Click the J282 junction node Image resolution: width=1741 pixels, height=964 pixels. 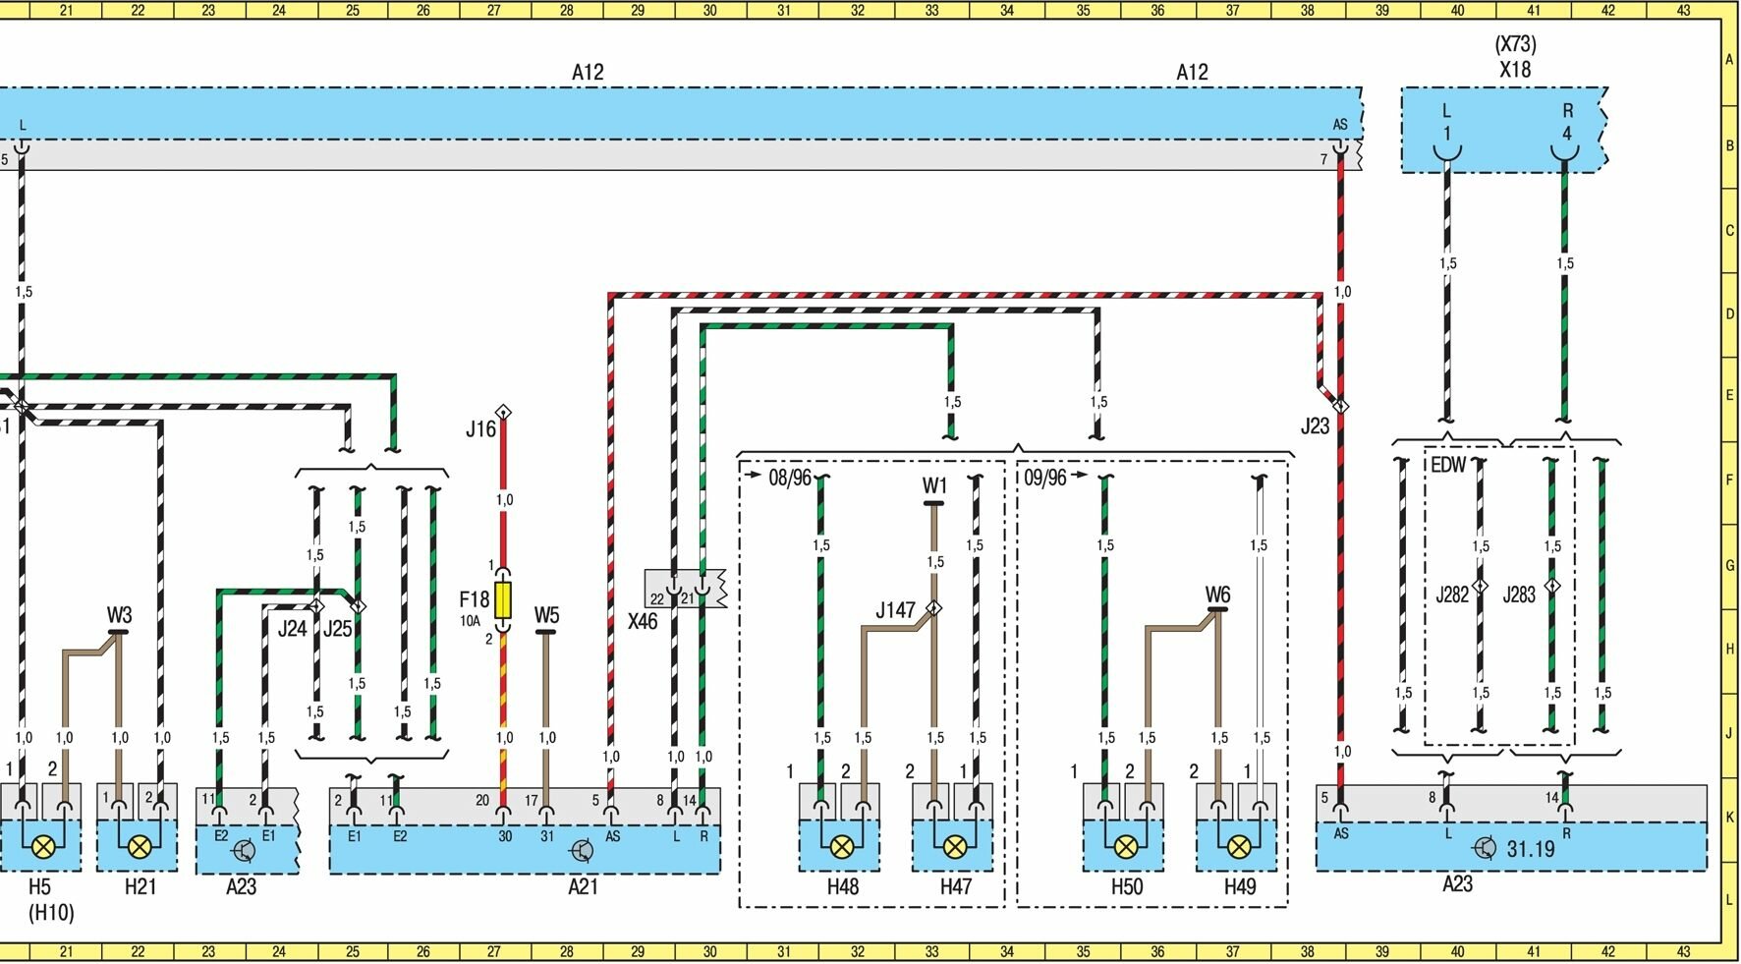[x=1481, y=587]
